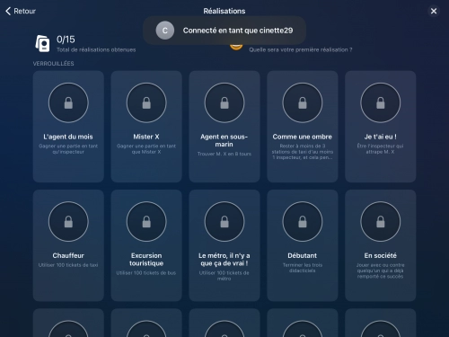Select the Agent en sous-marin title
Screen dimensions: 449x337
point(224,140)
